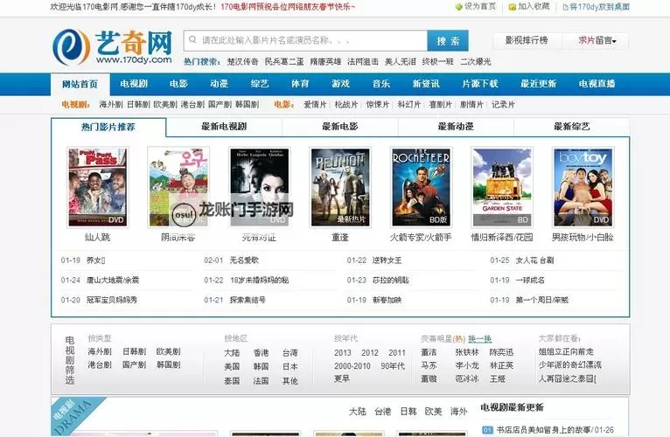
Task: Click the 搜索 button
Action: pos(448,40)
